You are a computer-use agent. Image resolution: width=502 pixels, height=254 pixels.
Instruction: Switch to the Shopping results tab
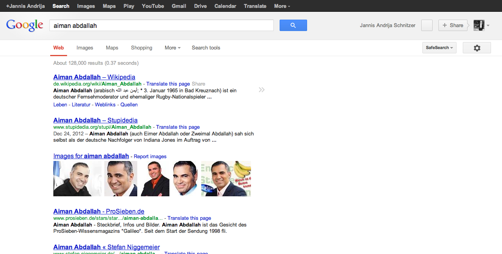142,48
